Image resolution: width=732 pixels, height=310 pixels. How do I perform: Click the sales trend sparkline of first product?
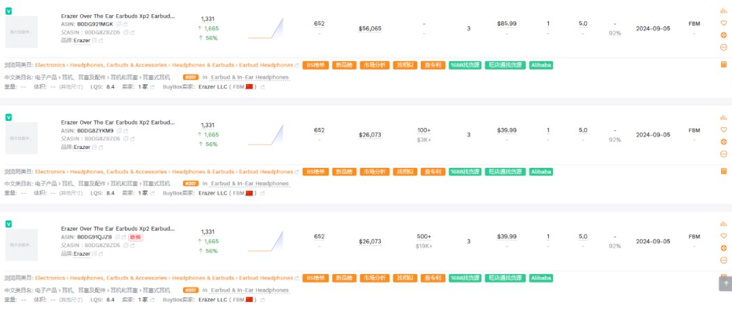266,28
